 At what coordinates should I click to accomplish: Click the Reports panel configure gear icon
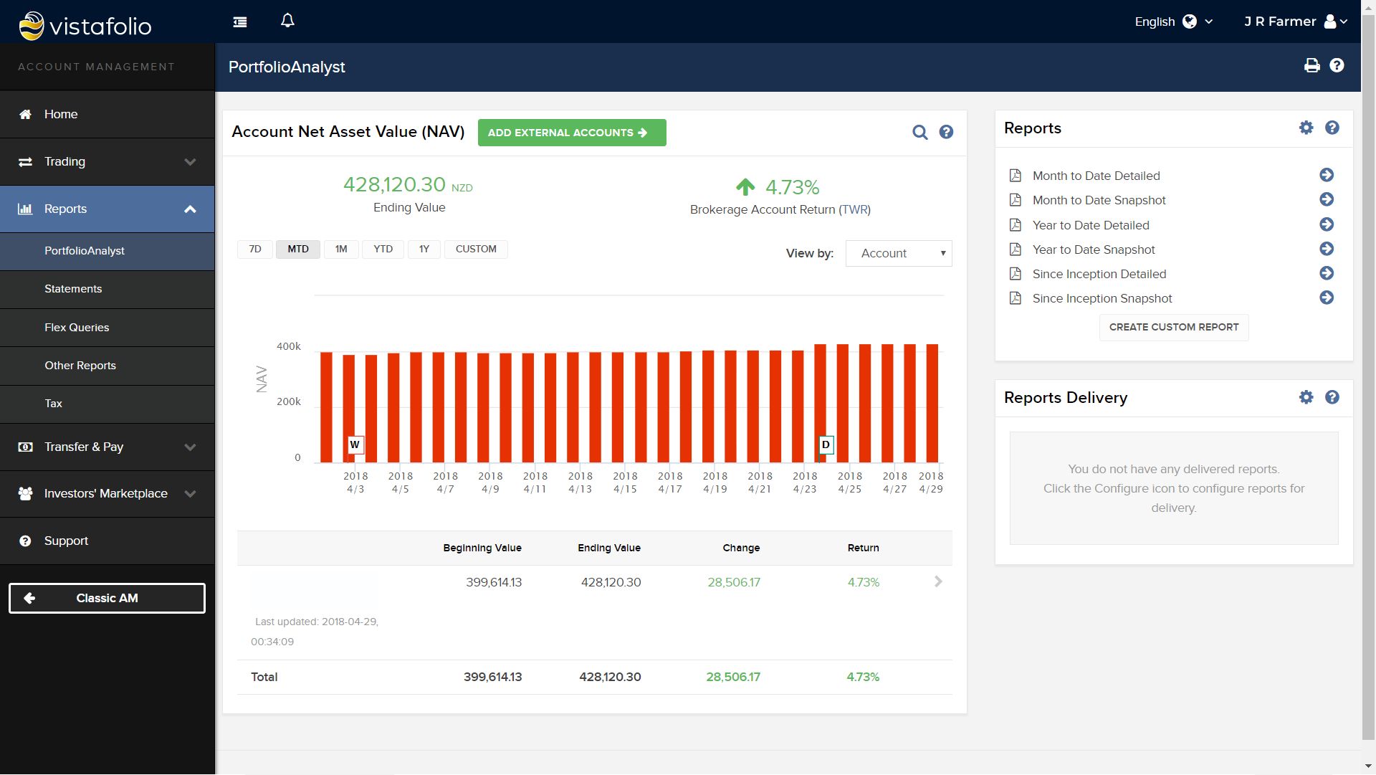[x=1306, y=128]
